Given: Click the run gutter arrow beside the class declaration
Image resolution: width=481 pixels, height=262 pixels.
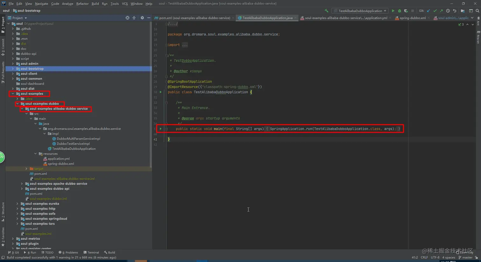Looking at the screenshot, I should (161, 92).
